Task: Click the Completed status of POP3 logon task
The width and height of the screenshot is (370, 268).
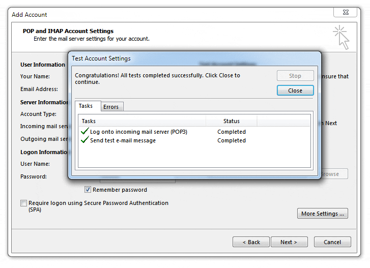Action: (x=231, y=132)
